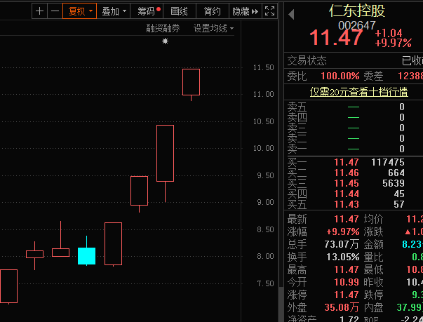Click the 买一 price 11.47
Image resolution: width=423 pixels, height=322 pixels.
point(347,162)
